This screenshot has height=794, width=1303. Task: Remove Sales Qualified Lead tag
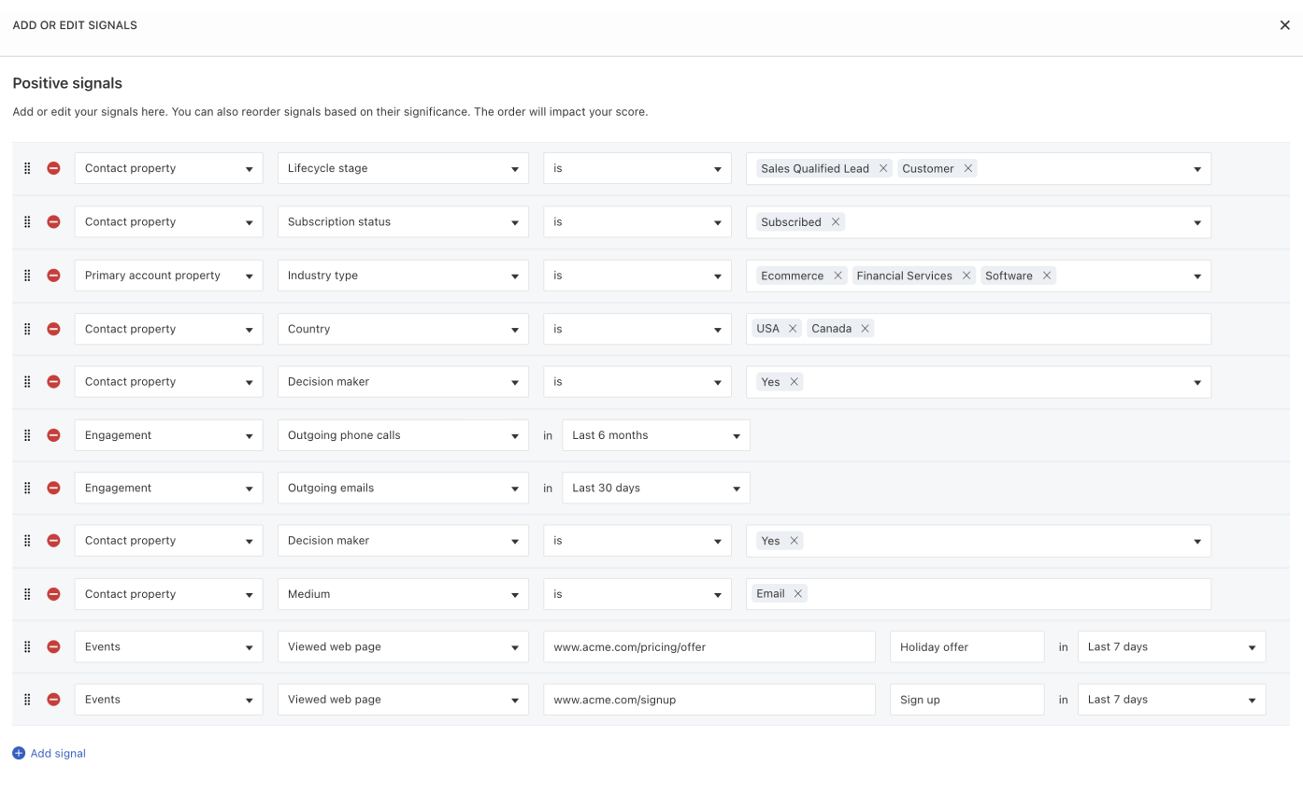pos(883,169)
